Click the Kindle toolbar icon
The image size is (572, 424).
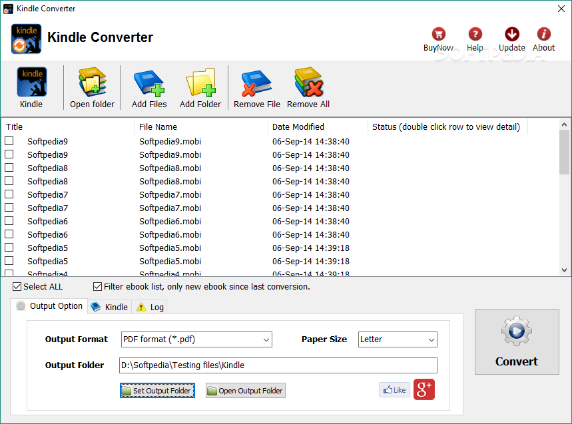31,82
